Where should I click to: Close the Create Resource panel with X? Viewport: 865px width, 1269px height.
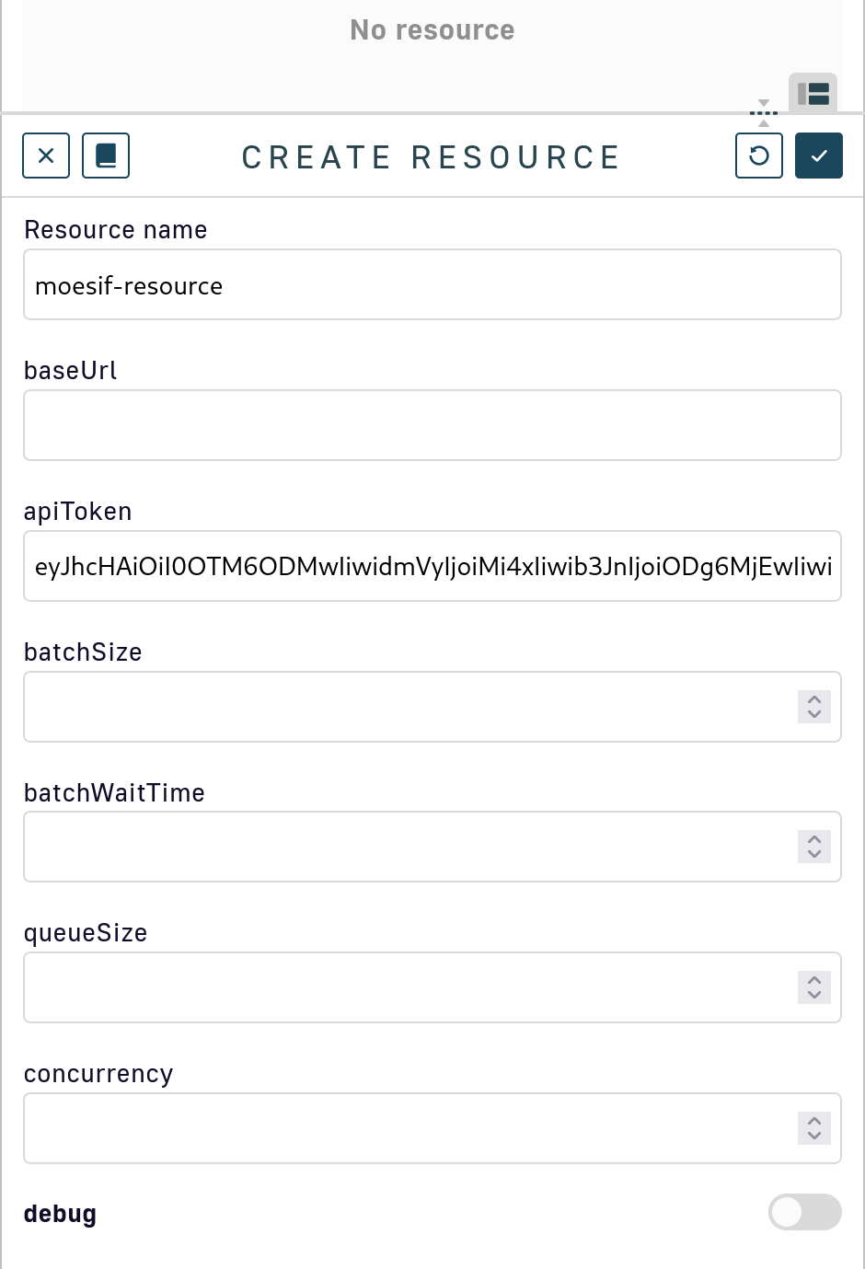(x=46, y=156)
